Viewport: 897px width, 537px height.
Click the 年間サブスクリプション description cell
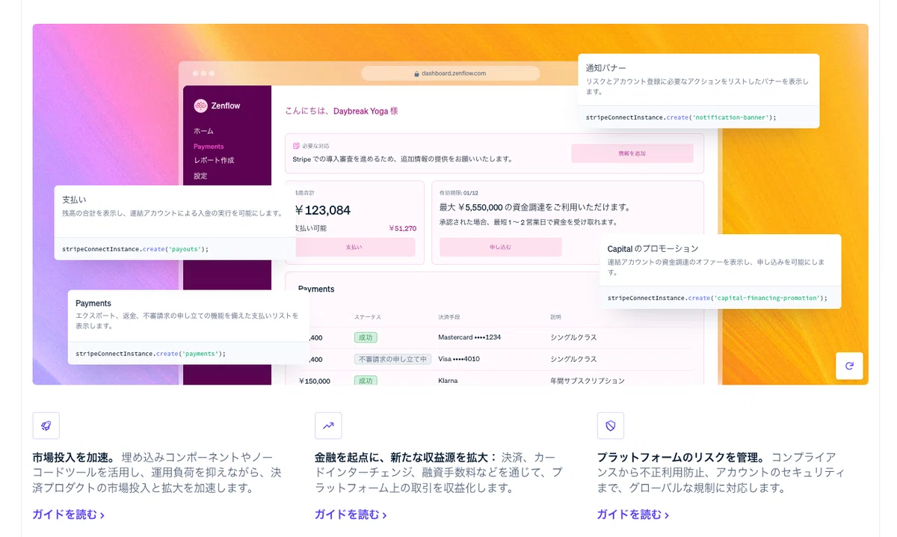pyautogui.click(x=588, y=381)
